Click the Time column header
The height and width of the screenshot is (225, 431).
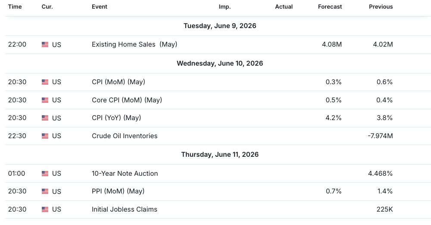pos(15,6)
